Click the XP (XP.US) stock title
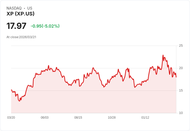 tap(20, 14)
